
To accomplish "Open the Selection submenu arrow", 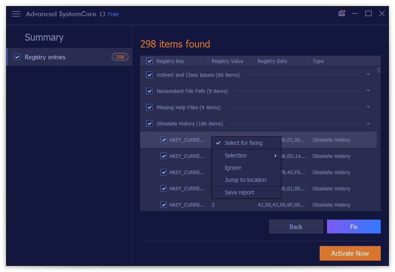I will click(x=276, y=156).
